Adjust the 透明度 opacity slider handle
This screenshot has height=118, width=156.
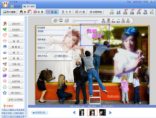click(51, 35)
